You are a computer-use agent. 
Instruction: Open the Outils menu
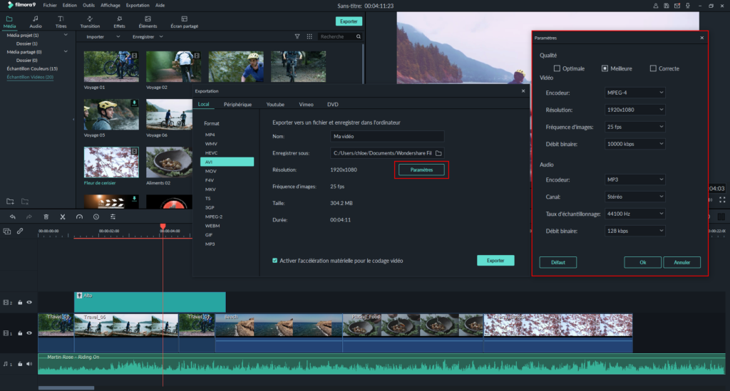pos(88,6)
